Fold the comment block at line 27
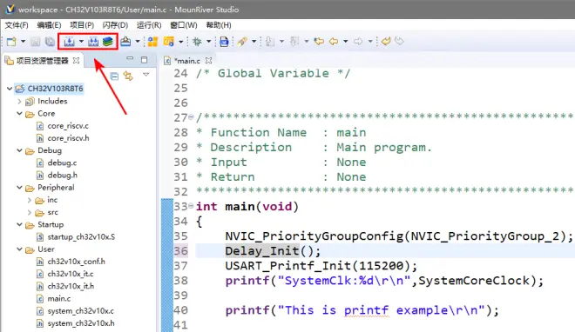Image resolution: width=575 pixels, height=332 pixels. 191,117
